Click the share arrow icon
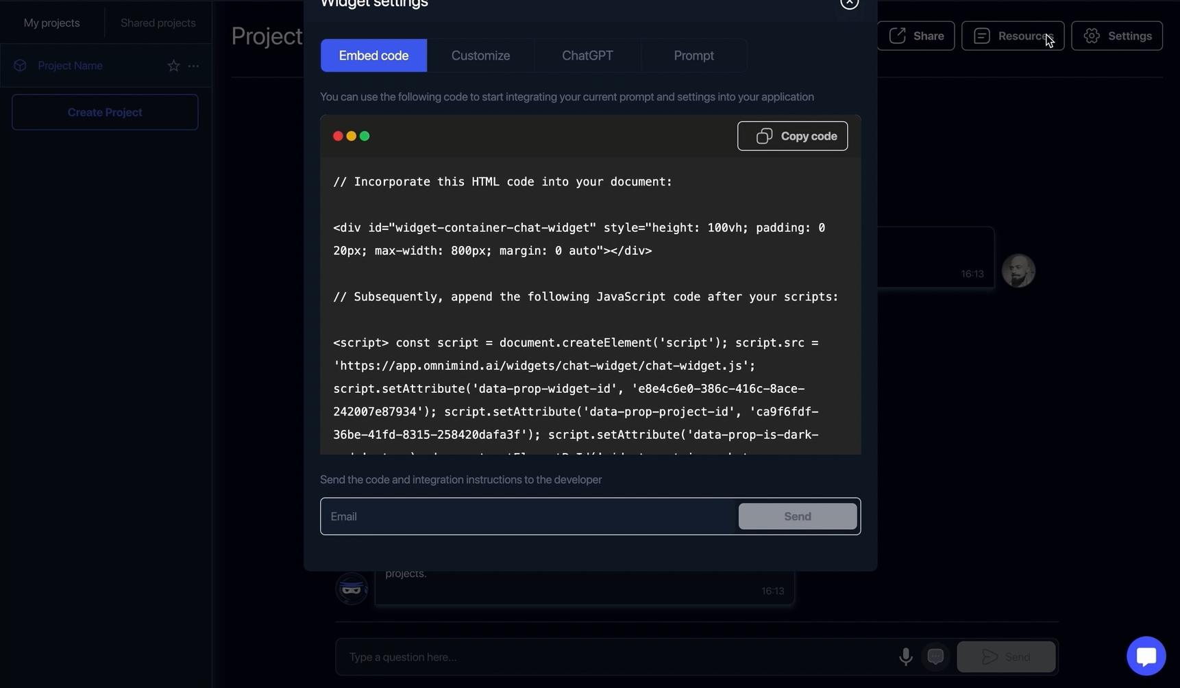 point(897,36)
